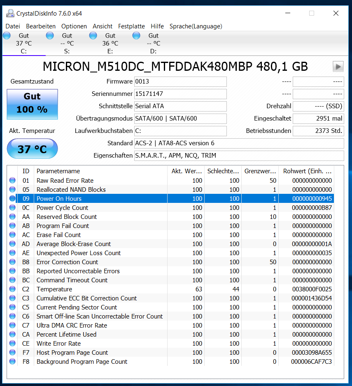
Task: Open the Bearbeiten menu
Action: tap(41, 26)
